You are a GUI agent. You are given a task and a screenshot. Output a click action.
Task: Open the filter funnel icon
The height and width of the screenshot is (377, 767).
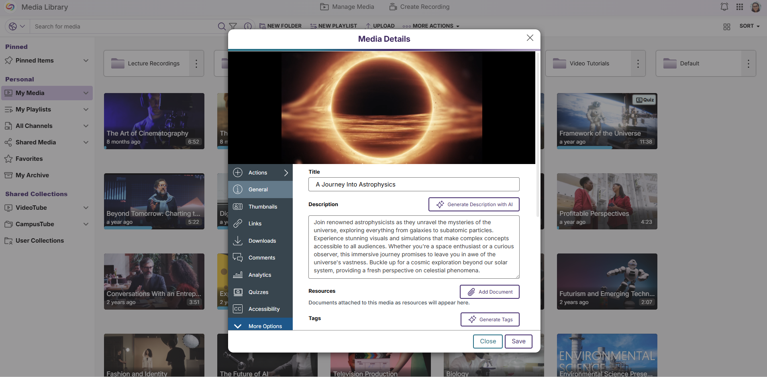(233, 26)
